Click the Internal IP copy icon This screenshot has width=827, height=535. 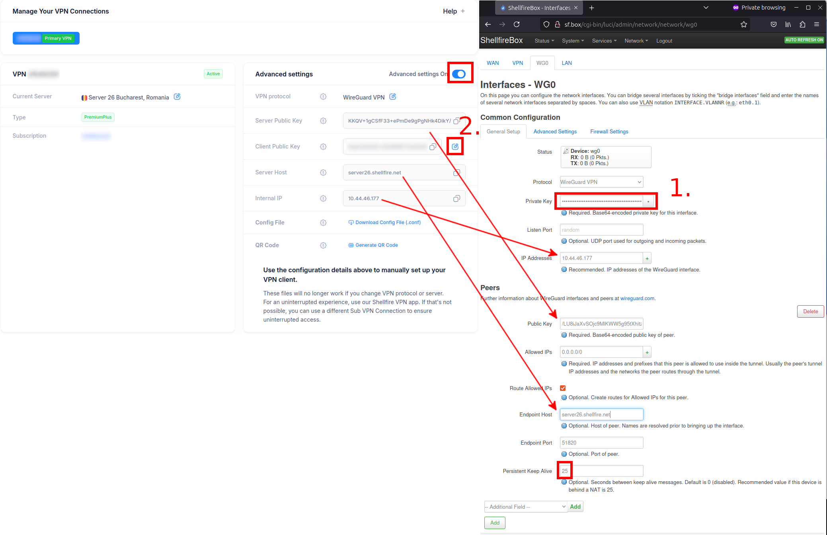pyautogui.click(x=457, y=198)
